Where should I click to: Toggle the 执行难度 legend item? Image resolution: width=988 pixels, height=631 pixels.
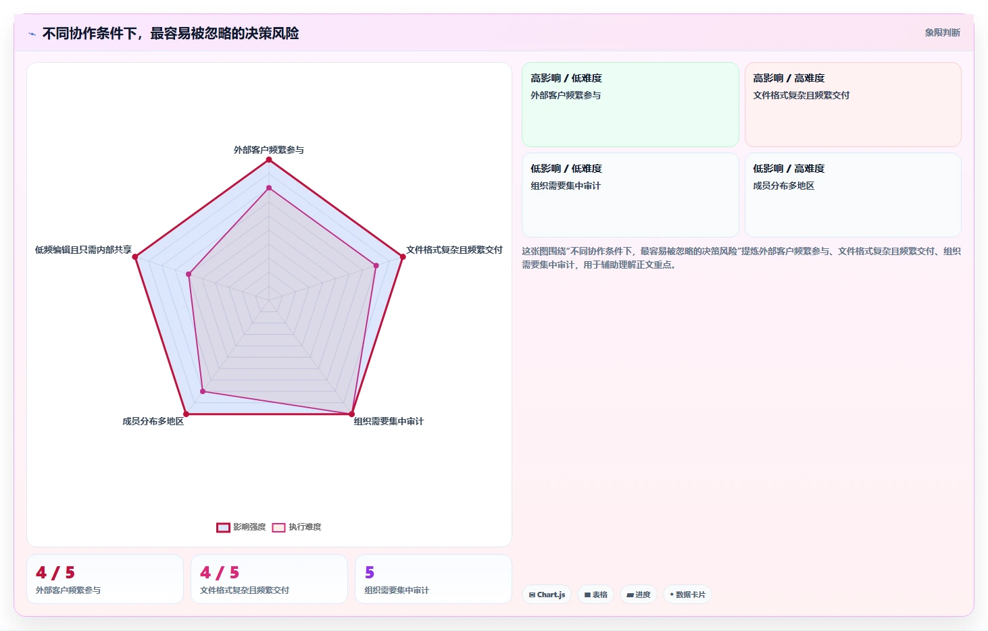click(297, 527)
